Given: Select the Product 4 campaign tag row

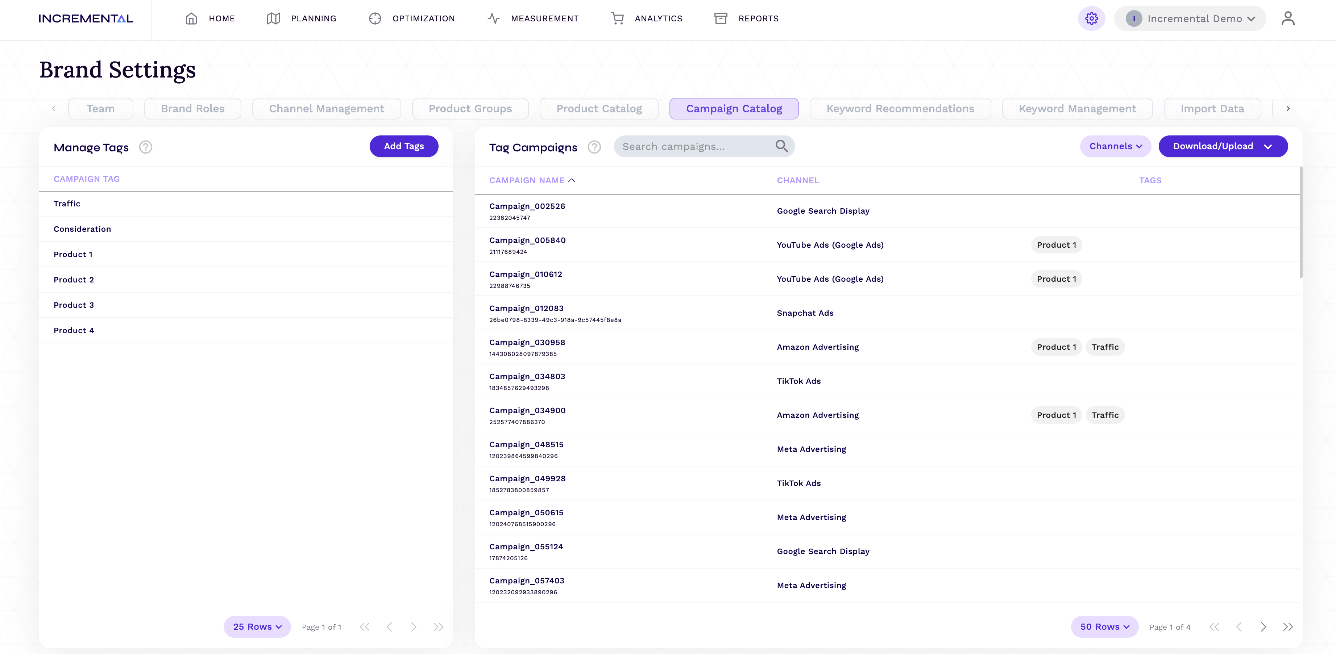Looking at the screenshot, I should [x=246, y=331].
